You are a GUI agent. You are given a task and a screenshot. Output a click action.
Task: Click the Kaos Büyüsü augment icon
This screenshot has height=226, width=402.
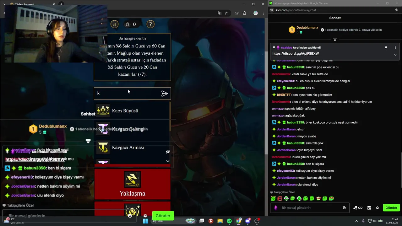(103, 110)
